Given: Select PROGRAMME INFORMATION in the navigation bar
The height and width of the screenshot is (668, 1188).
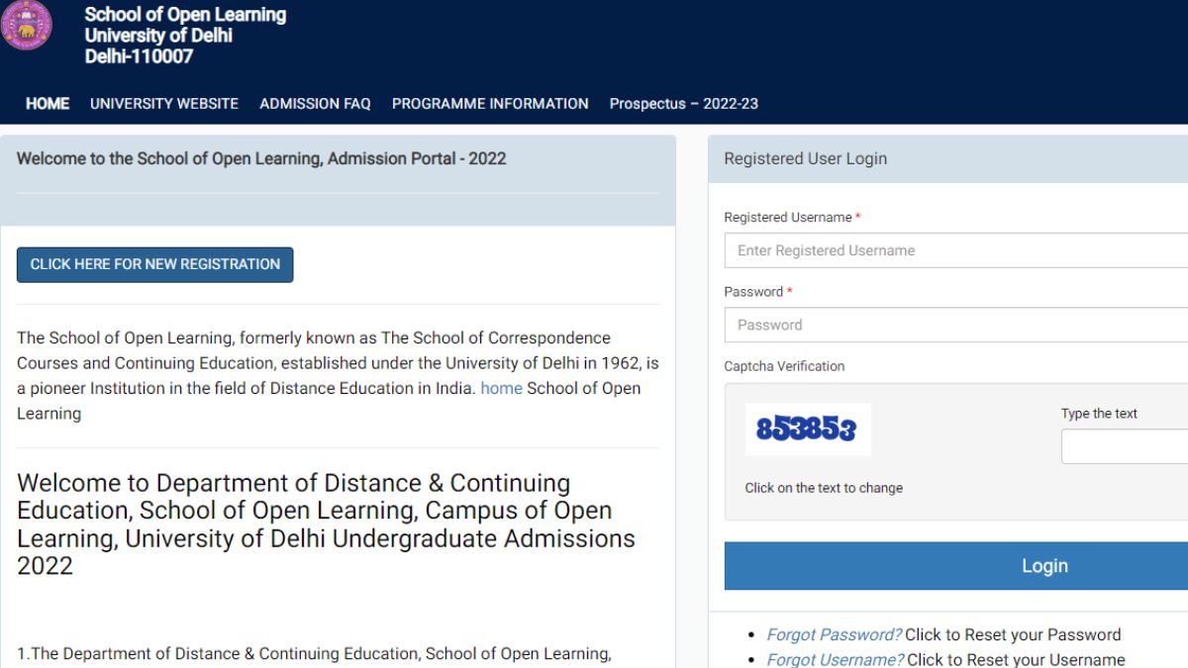Looking at the screenshot, I should (490, 104).
